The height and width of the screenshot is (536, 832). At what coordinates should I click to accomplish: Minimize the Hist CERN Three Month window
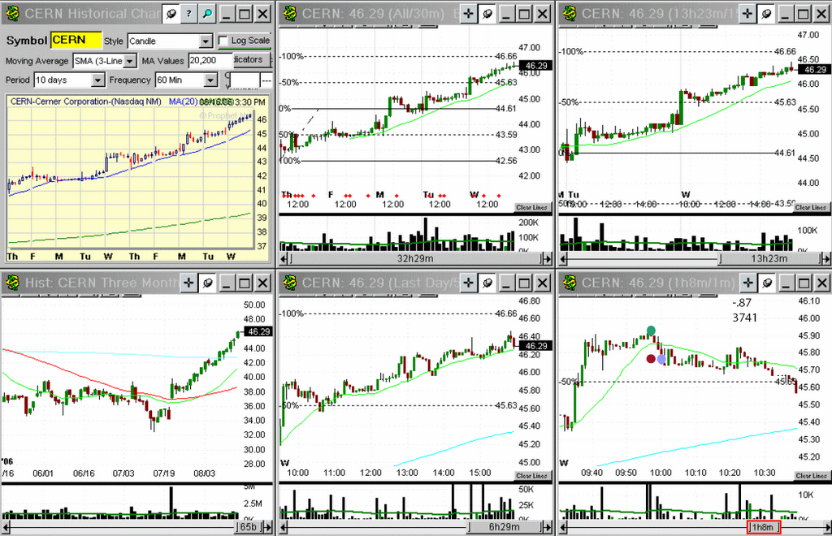(227, 283)
